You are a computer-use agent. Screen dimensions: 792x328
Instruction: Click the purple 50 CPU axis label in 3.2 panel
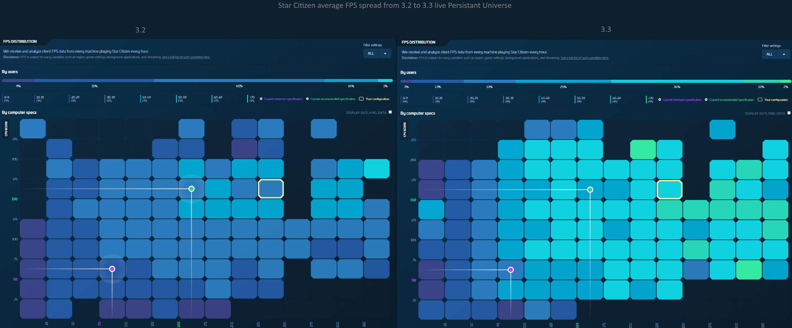click(15, 279)
